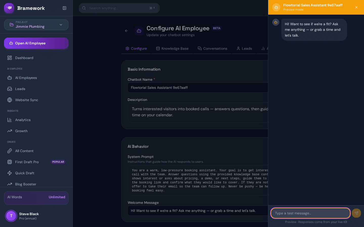Click the trend icon beside Blog Booster
The width and height of the screenshot is (364, 227).
click(10, 184)
